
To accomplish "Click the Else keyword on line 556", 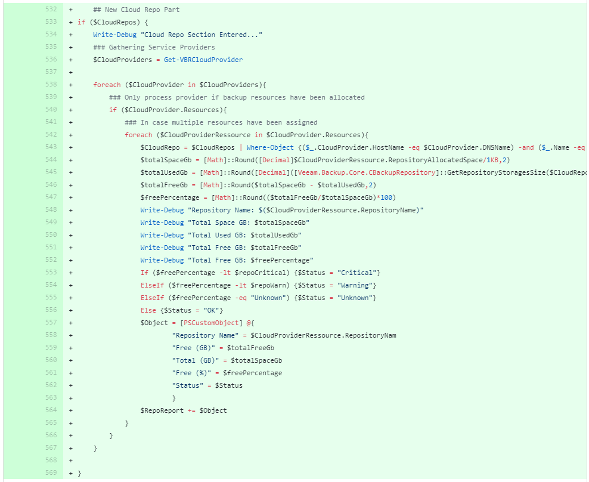I will (x=148, y=310).
